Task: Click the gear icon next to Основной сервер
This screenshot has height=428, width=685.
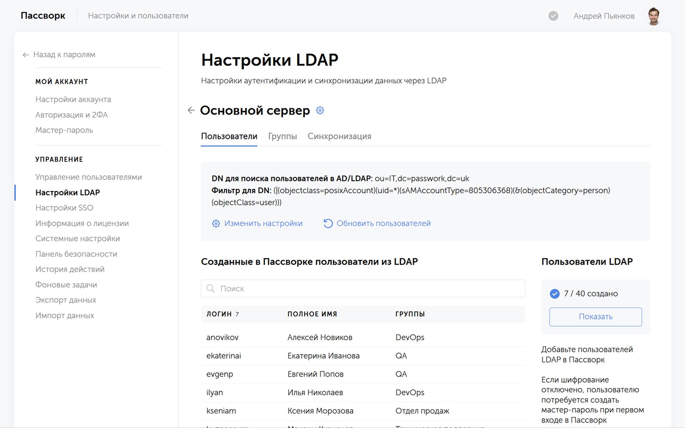Action: pos(320,111)
